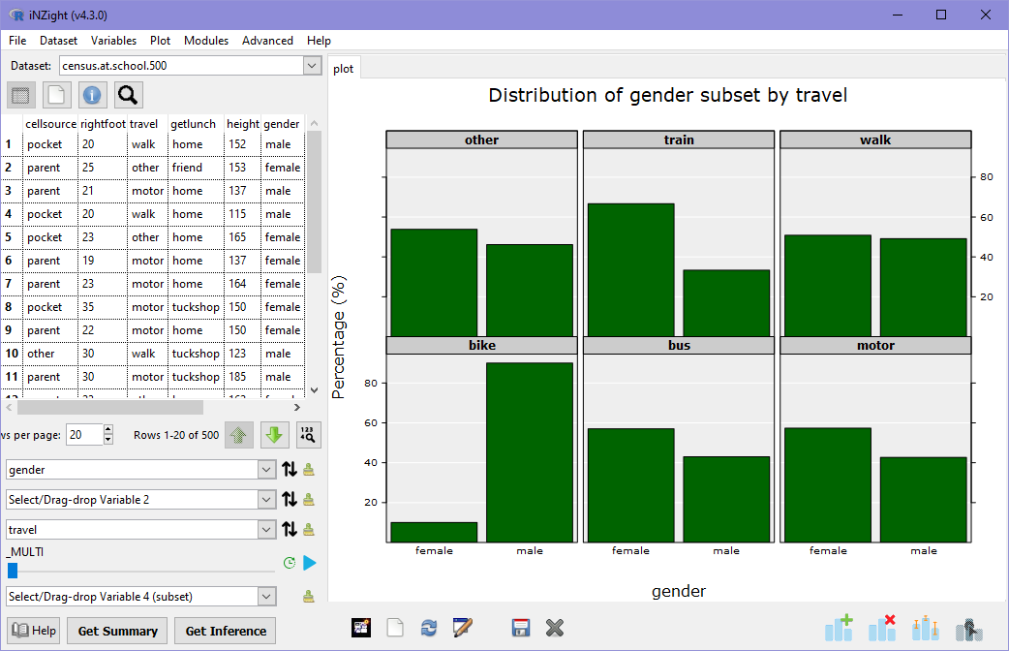Viewport: 1009px width, 651px height.
Task: Remove the plot using the red cross icon
Action: (882, 629)
